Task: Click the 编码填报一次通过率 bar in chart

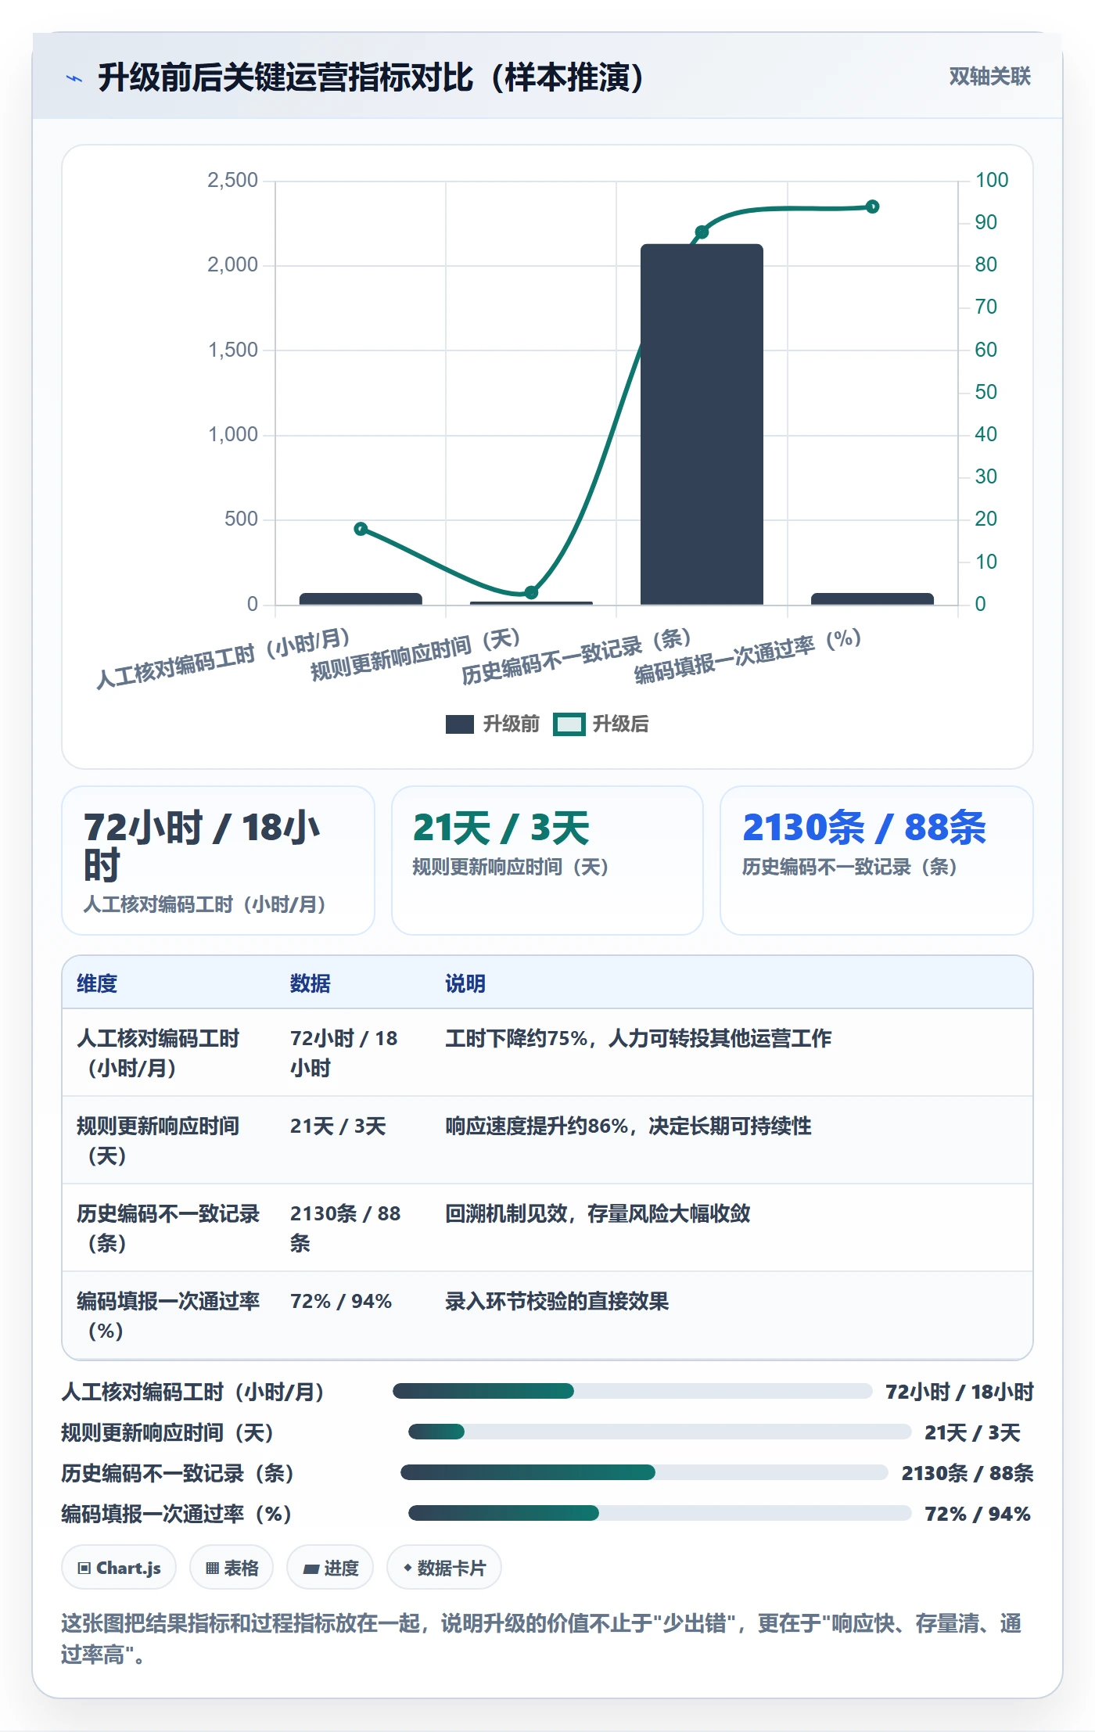Action: (872, 598)
